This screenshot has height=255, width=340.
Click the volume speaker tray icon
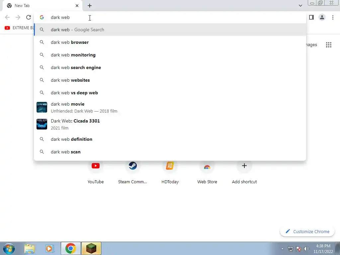306,249
